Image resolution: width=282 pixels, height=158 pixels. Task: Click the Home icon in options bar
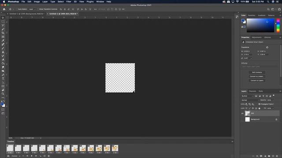[x=4, y=9]
